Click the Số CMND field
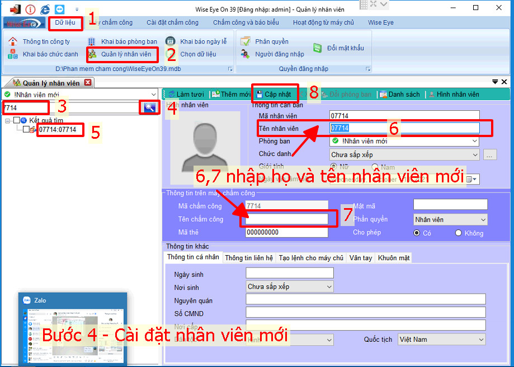The width and height of the screenshot is (514, 367). tap(365, 312)
